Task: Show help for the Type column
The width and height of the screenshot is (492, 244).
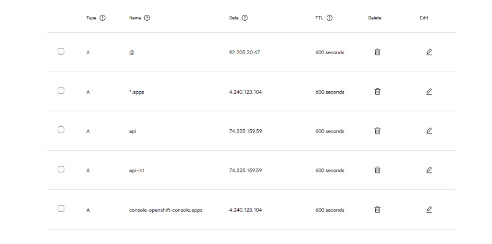Action: point(102,18)
